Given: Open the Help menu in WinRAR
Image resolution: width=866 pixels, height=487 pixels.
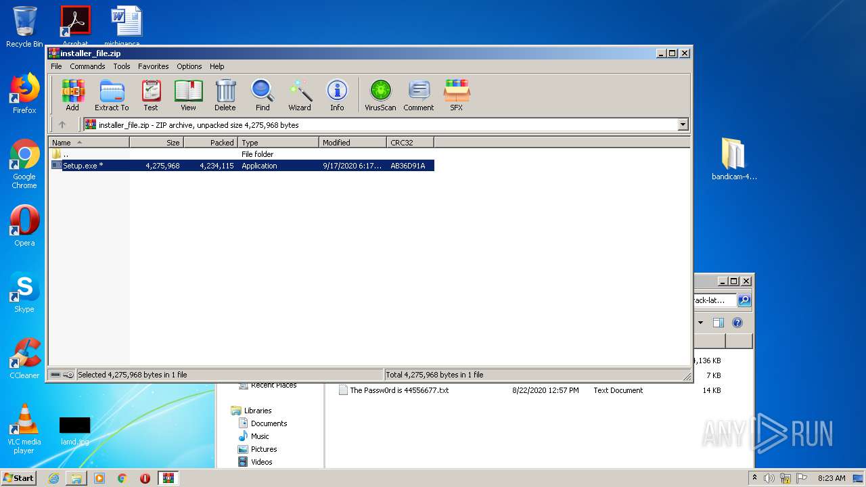Looking at the screenshot, I should click(216, 66).
